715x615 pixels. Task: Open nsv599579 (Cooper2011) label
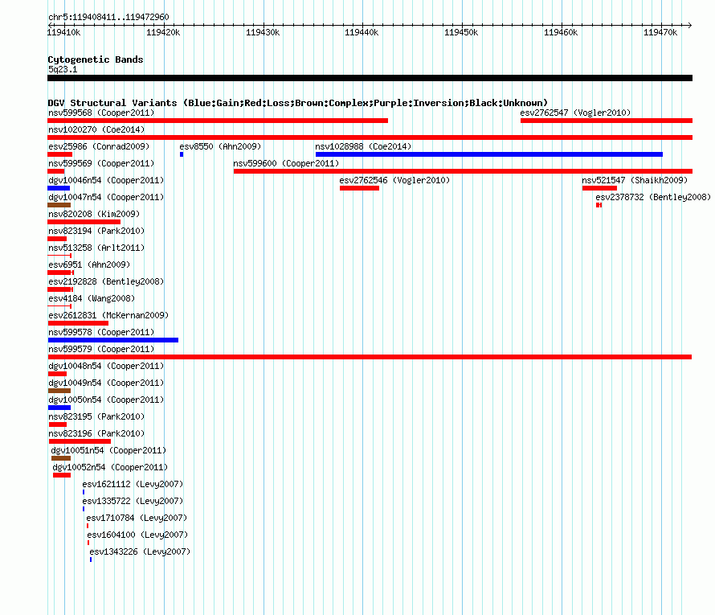click(x=101, y=349)
